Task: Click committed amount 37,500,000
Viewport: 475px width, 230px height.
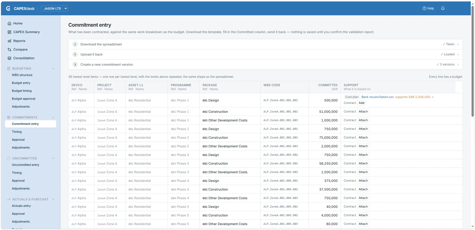Action: 328,190
